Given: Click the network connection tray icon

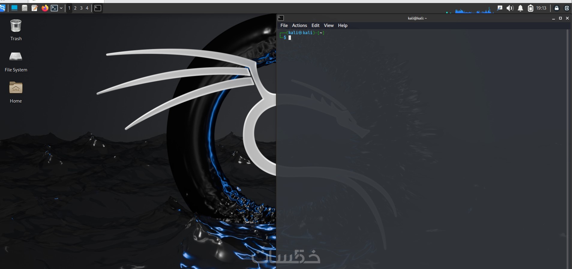Looking at the screenshot, I should tap(500, 8).
